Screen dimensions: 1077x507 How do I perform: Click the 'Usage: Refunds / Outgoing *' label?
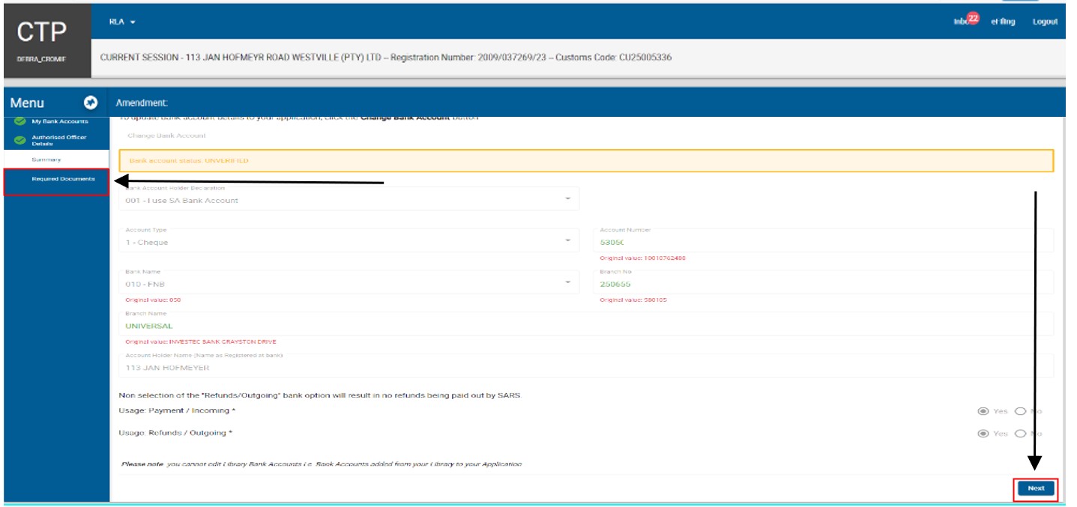pyautogui.click(x=175, y=434)
